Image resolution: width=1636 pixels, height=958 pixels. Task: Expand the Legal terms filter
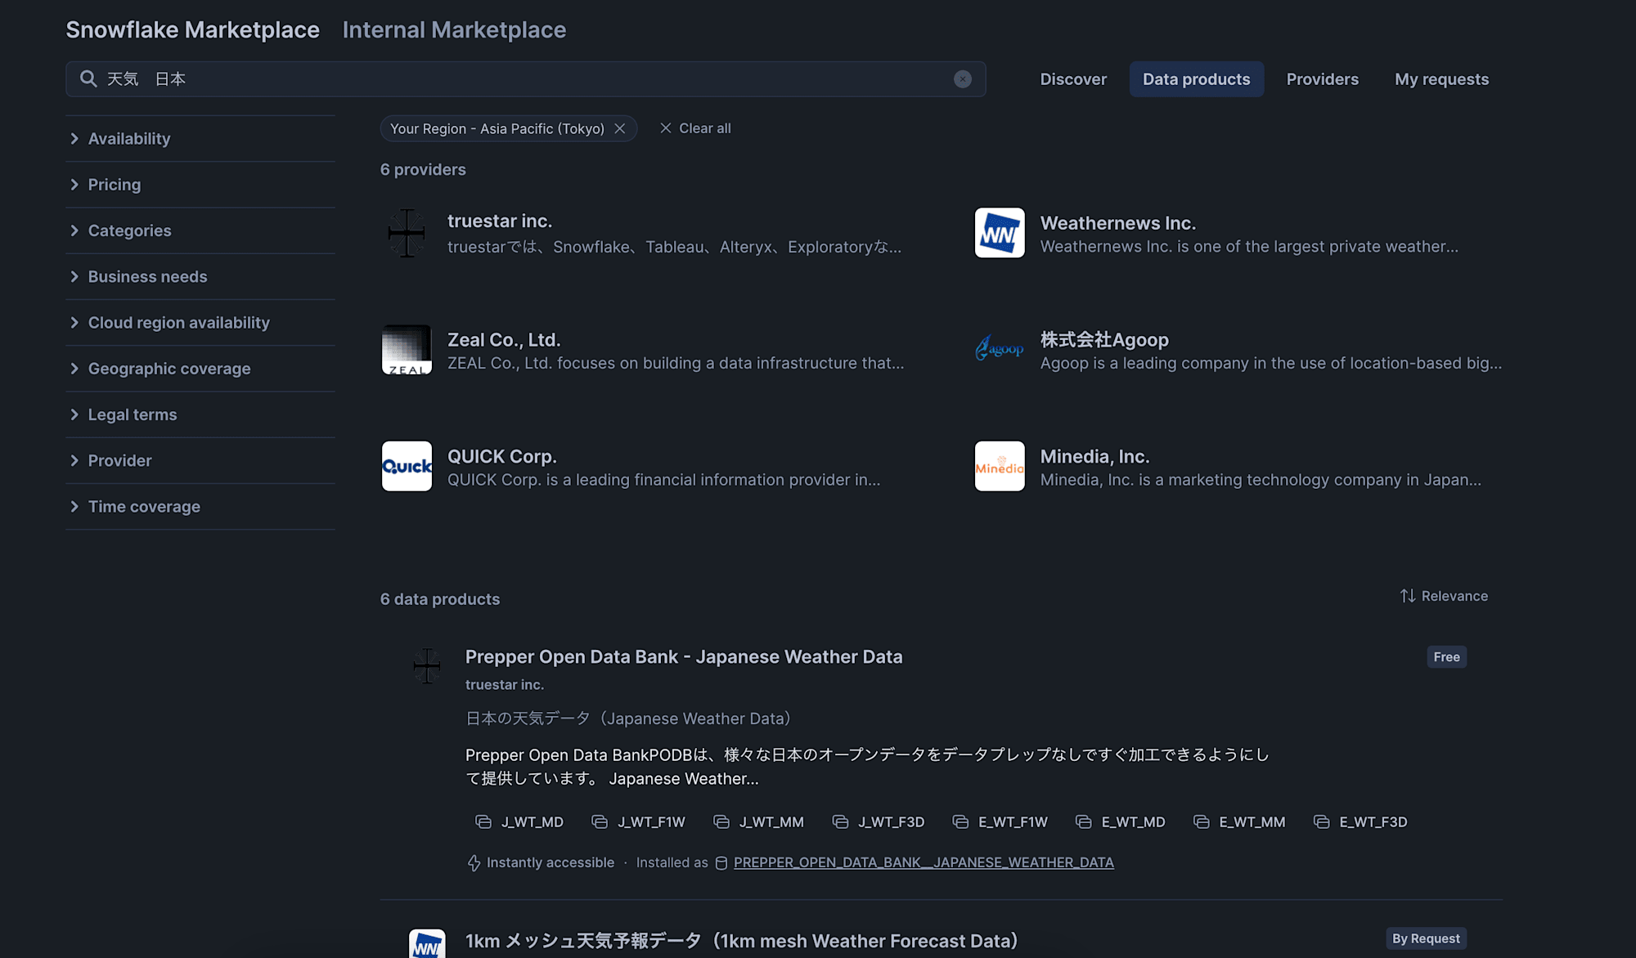pos(200,414)
